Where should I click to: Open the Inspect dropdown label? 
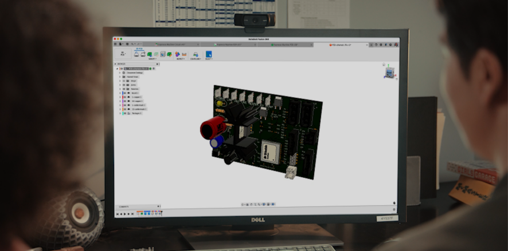[181, 59]
